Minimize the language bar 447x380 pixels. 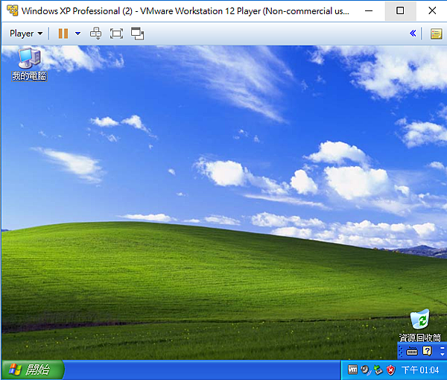tap(442, 348)
